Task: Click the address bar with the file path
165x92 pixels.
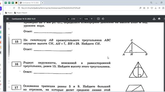Action: pyautogui.click(x=51, y=8)
